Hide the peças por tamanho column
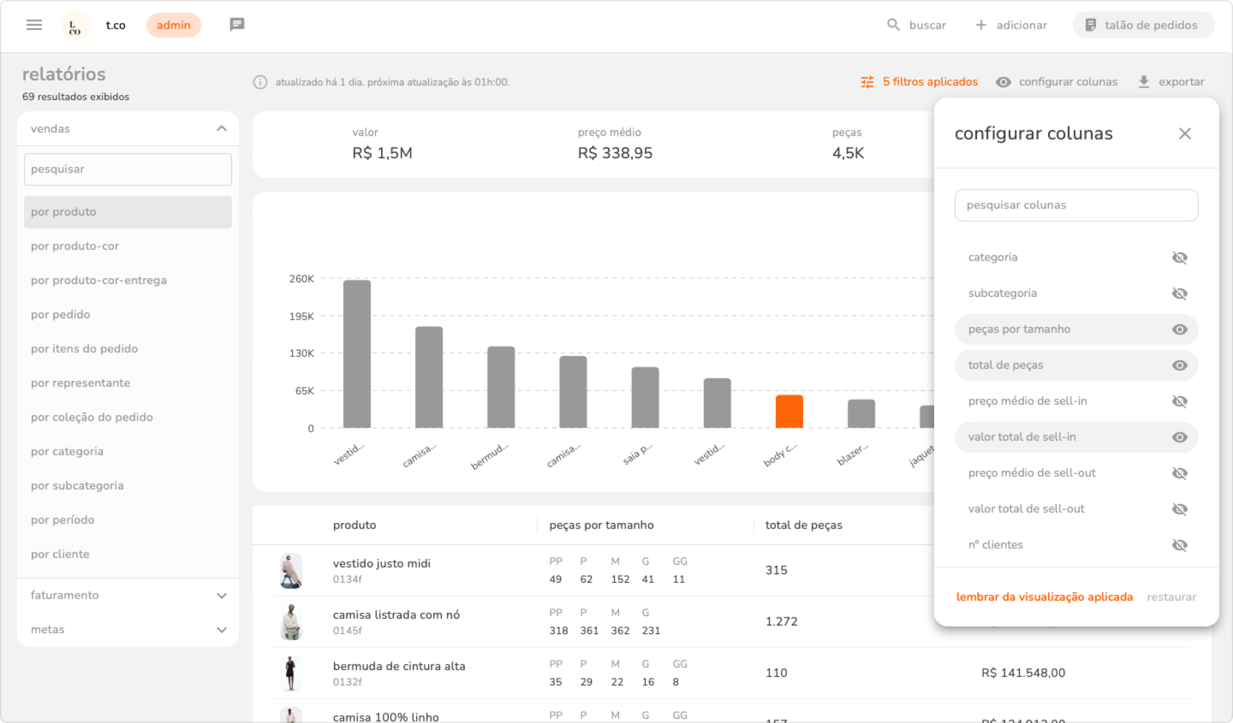Viewport: 1233px width, 723px height. (x=1179, y=330)
